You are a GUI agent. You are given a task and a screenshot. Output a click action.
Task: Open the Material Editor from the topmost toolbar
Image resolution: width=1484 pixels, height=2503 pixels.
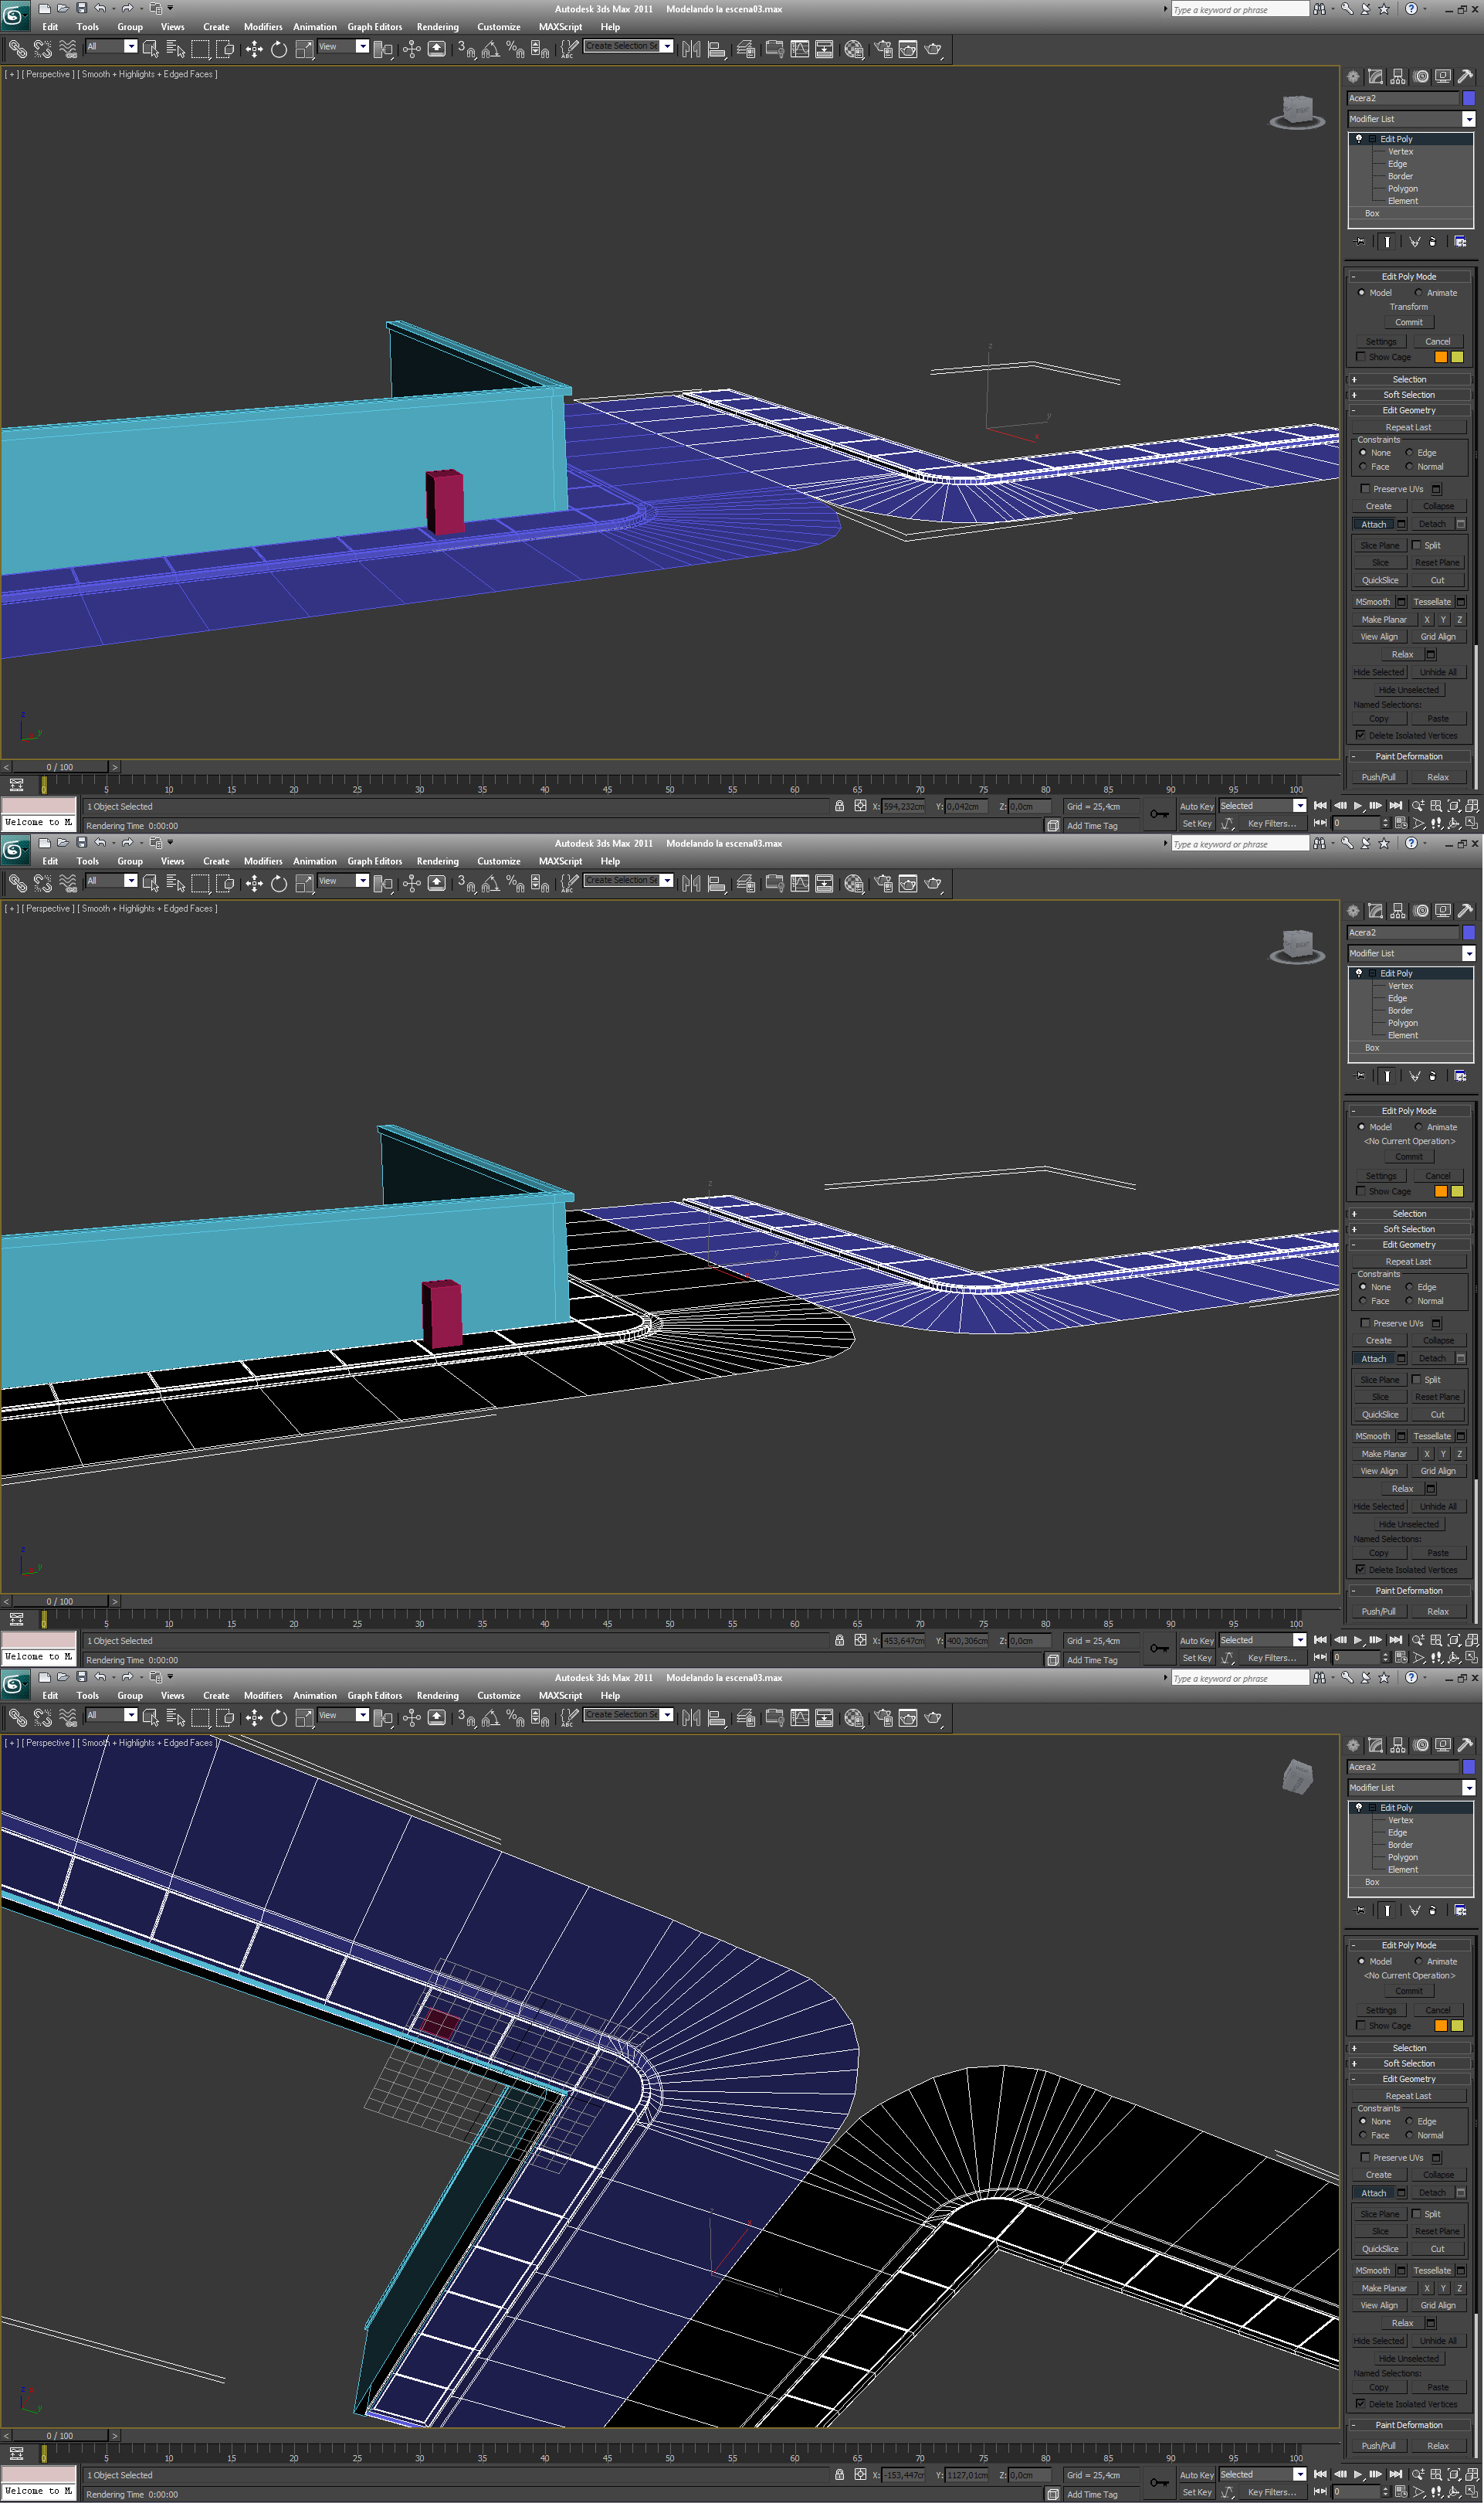click(x=853, y=49)
